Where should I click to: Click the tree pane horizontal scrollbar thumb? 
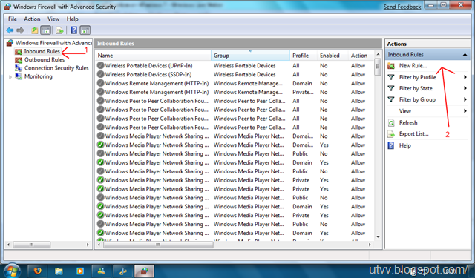coord(31,245)
